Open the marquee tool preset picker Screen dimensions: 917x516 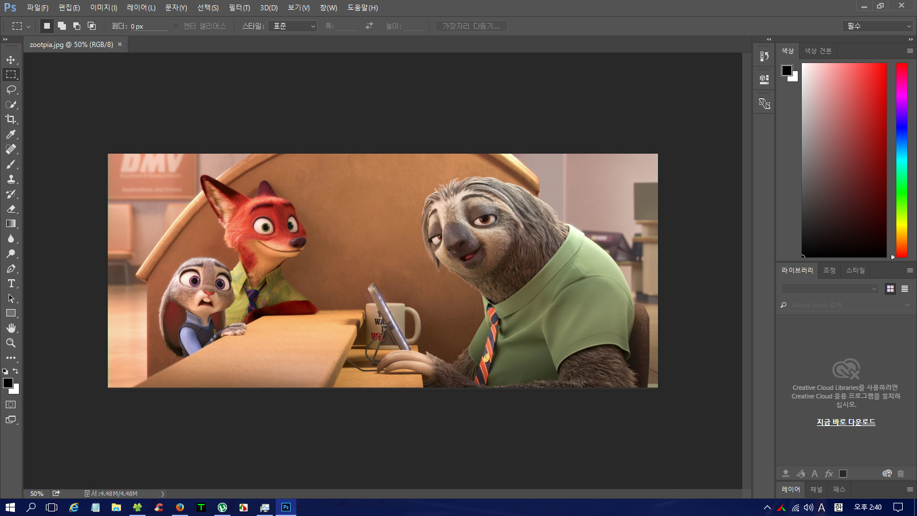click(x=21, y=26)
